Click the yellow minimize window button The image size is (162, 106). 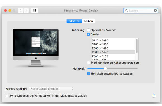click(10, 11)
